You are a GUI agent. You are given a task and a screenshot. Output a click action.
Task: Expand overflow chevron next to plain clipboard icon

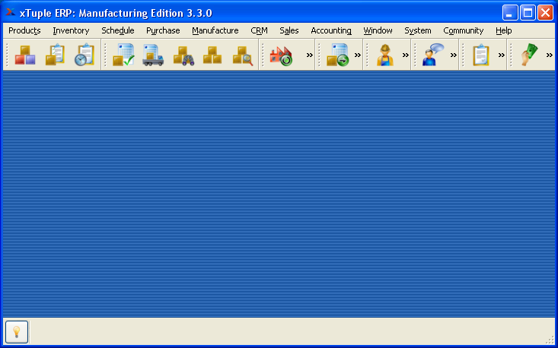click(502, 55)
